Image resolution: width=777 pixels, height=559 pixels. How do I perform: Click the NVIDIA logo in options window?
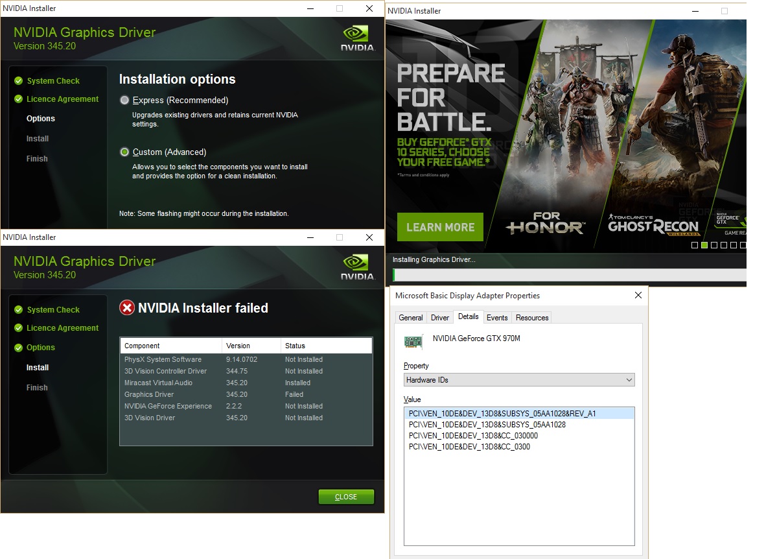[x=357, y=38]
